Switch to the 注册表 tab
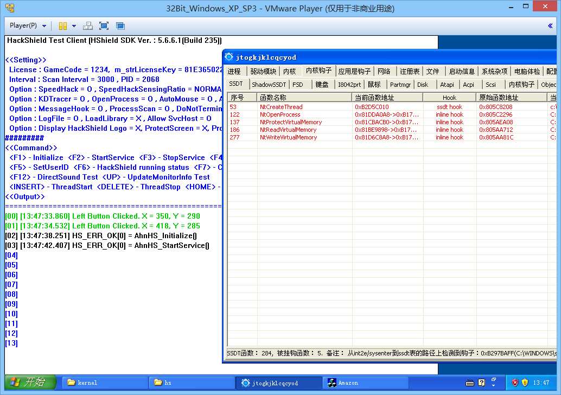561x395 pixels. click(410, 71)
